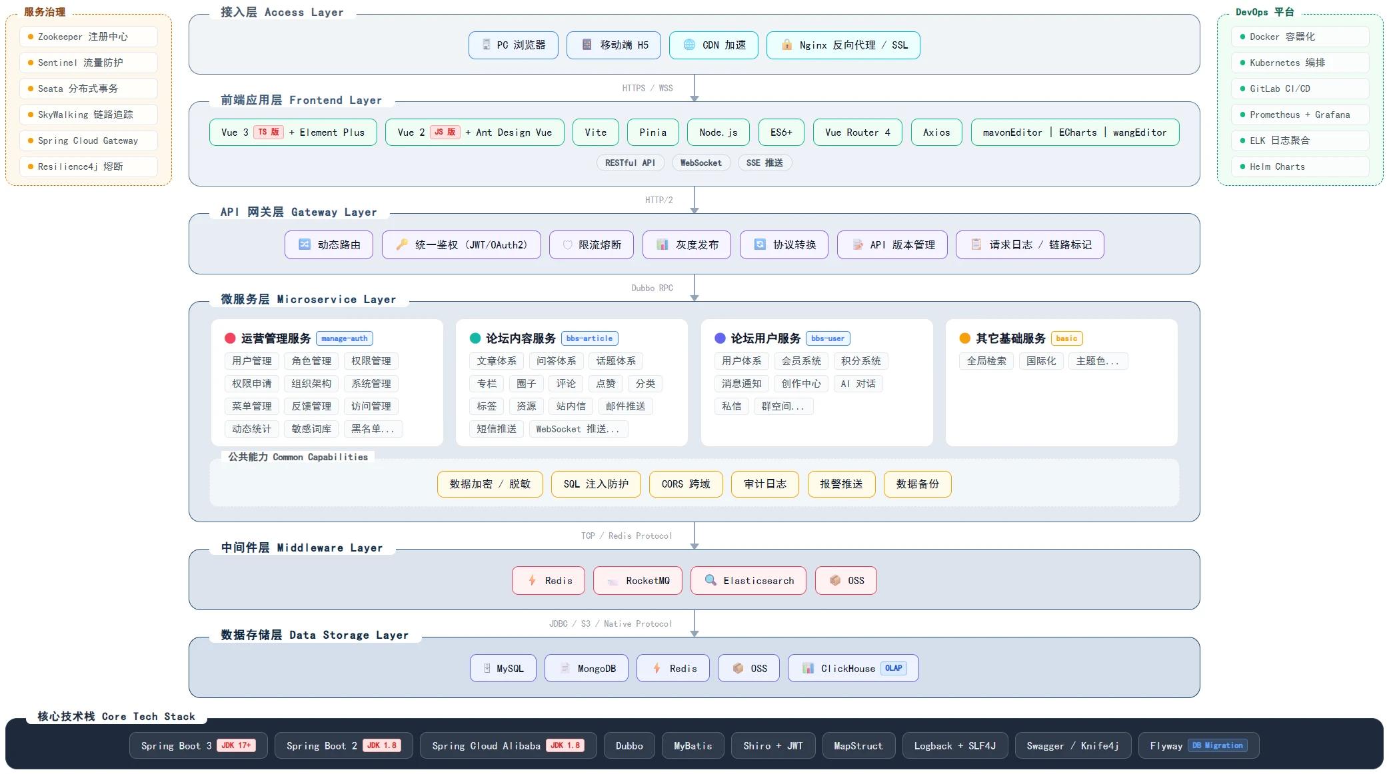
Task: Click Sentinel 流量防护 item
Action: tap(89, 63)
